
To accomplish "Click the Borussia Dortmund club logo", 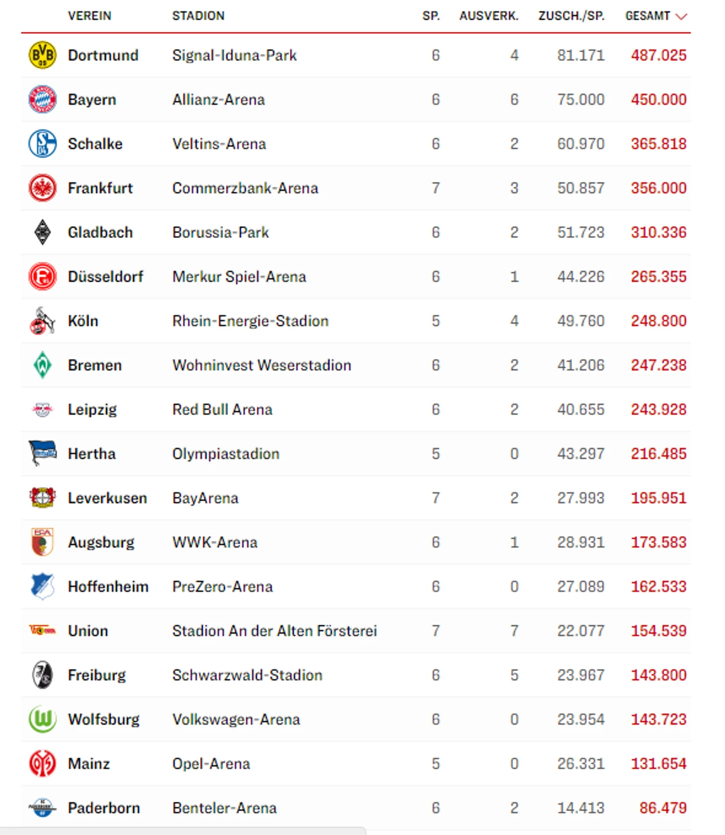I will (42, 55).
